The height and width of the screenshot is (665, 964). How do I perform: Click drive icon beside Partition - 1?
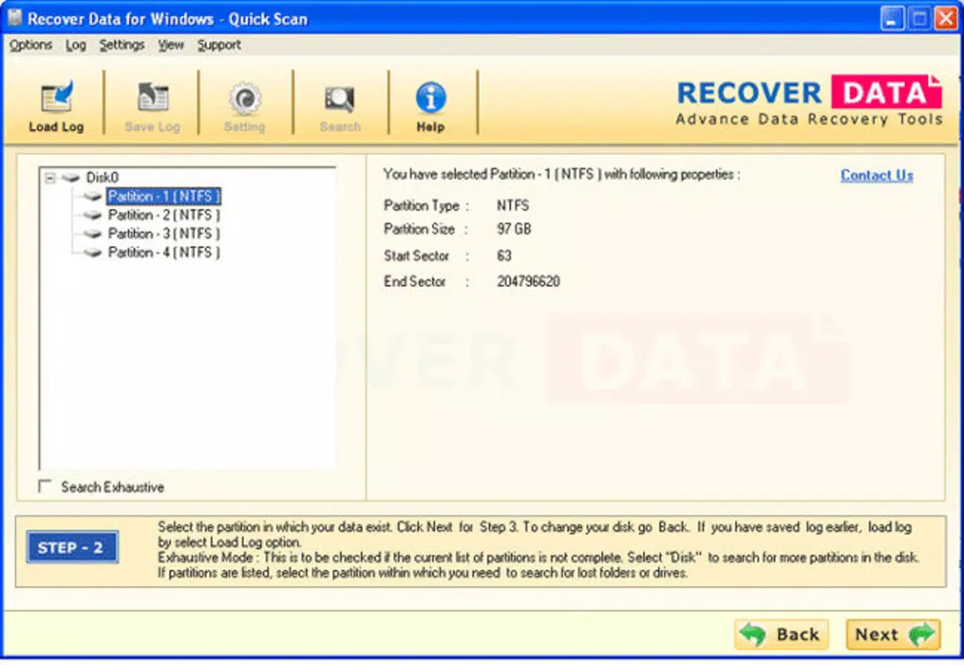[92, 196]
